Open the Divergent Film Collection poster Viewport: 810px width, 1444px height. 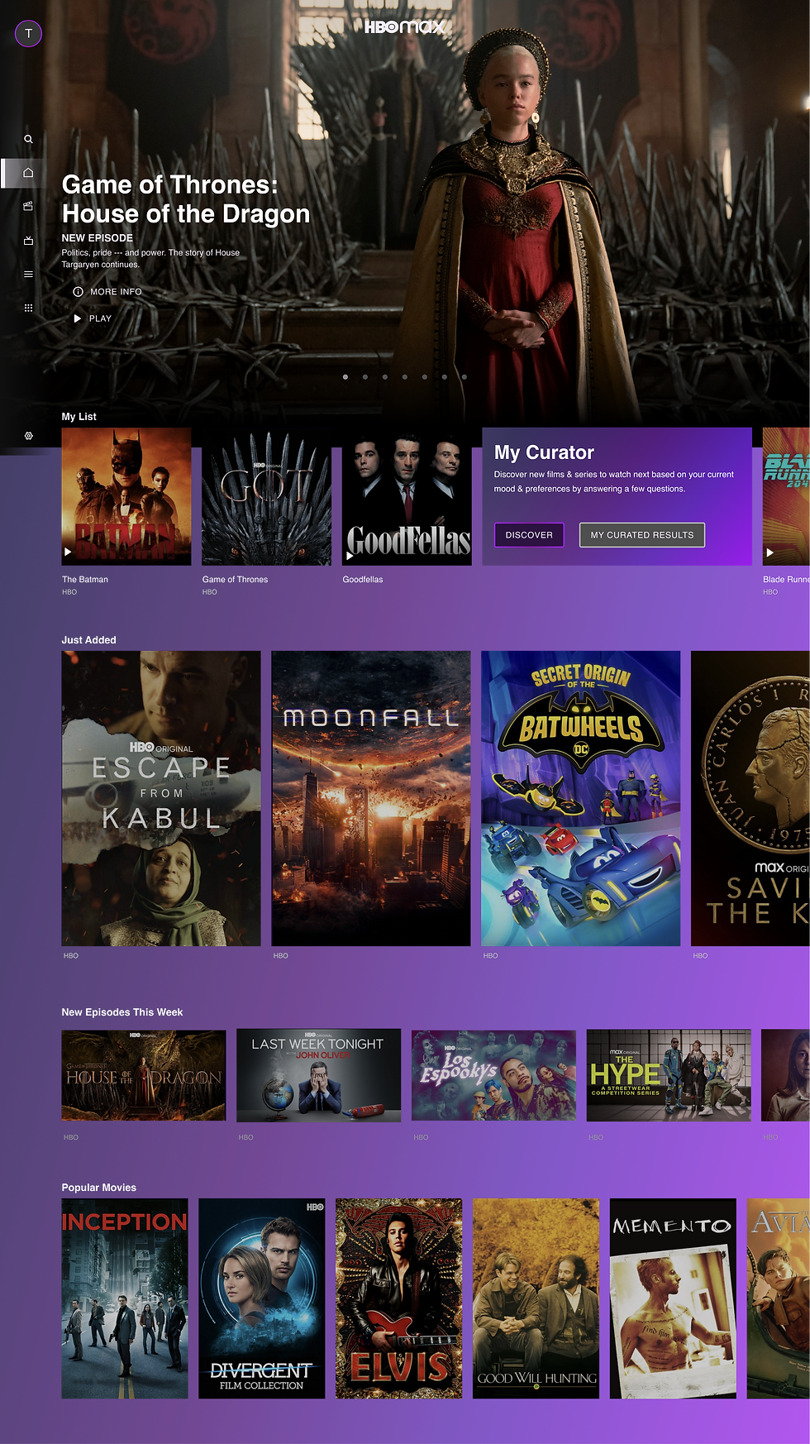pyautogui.click(x=262, y=1298)
